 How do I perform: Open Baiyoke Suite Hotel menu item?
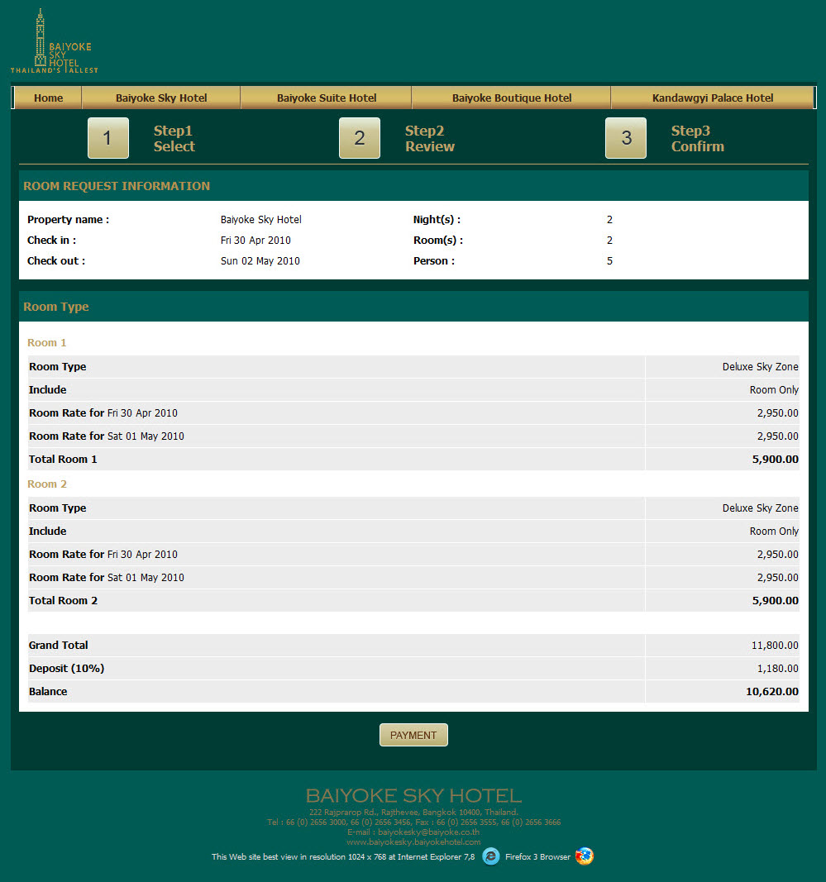(327, 98)
